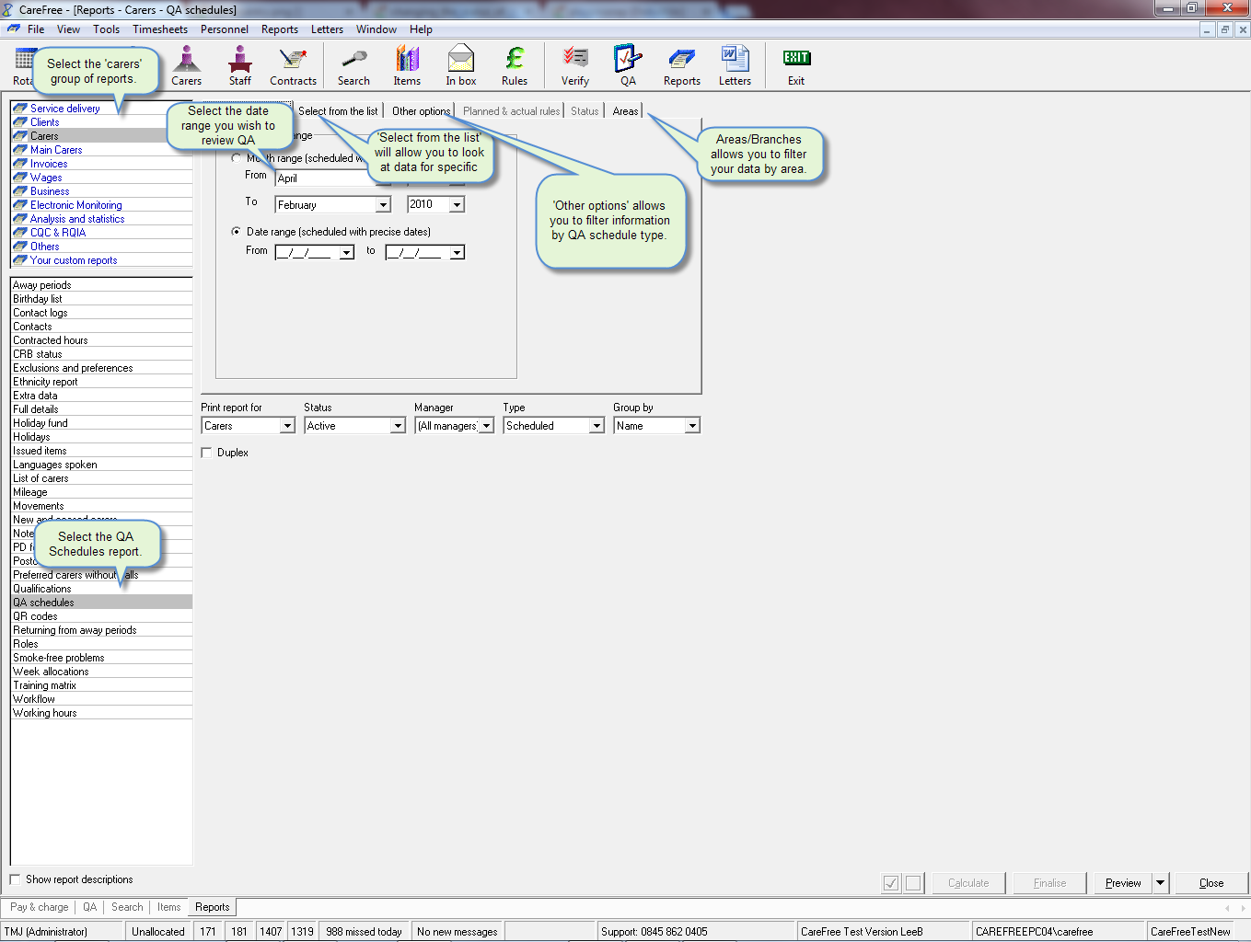1251x942 pixels.
Task: Click the Contracts toolbar icon
Action: click(293, 65)
